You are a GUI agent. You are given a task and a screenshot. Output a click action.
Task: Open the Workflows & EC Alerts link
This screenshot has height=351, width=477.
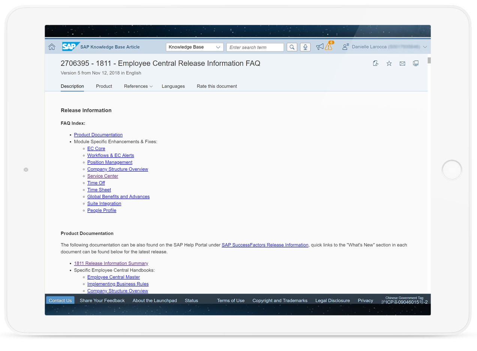(111, 155)
